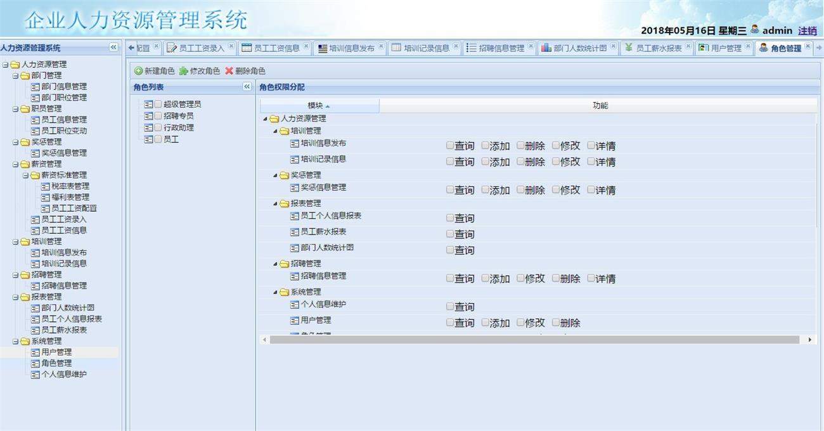824x431 pixels.
Task: Check the 超级管理员 role checkbox
Action: pyautogui.click(x=158, y=105)
